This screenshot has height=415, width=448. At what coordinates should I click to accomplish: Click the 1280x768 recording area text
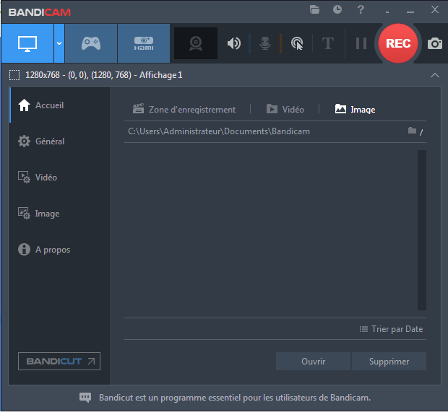pyautogui.click(x=104, y=75)
